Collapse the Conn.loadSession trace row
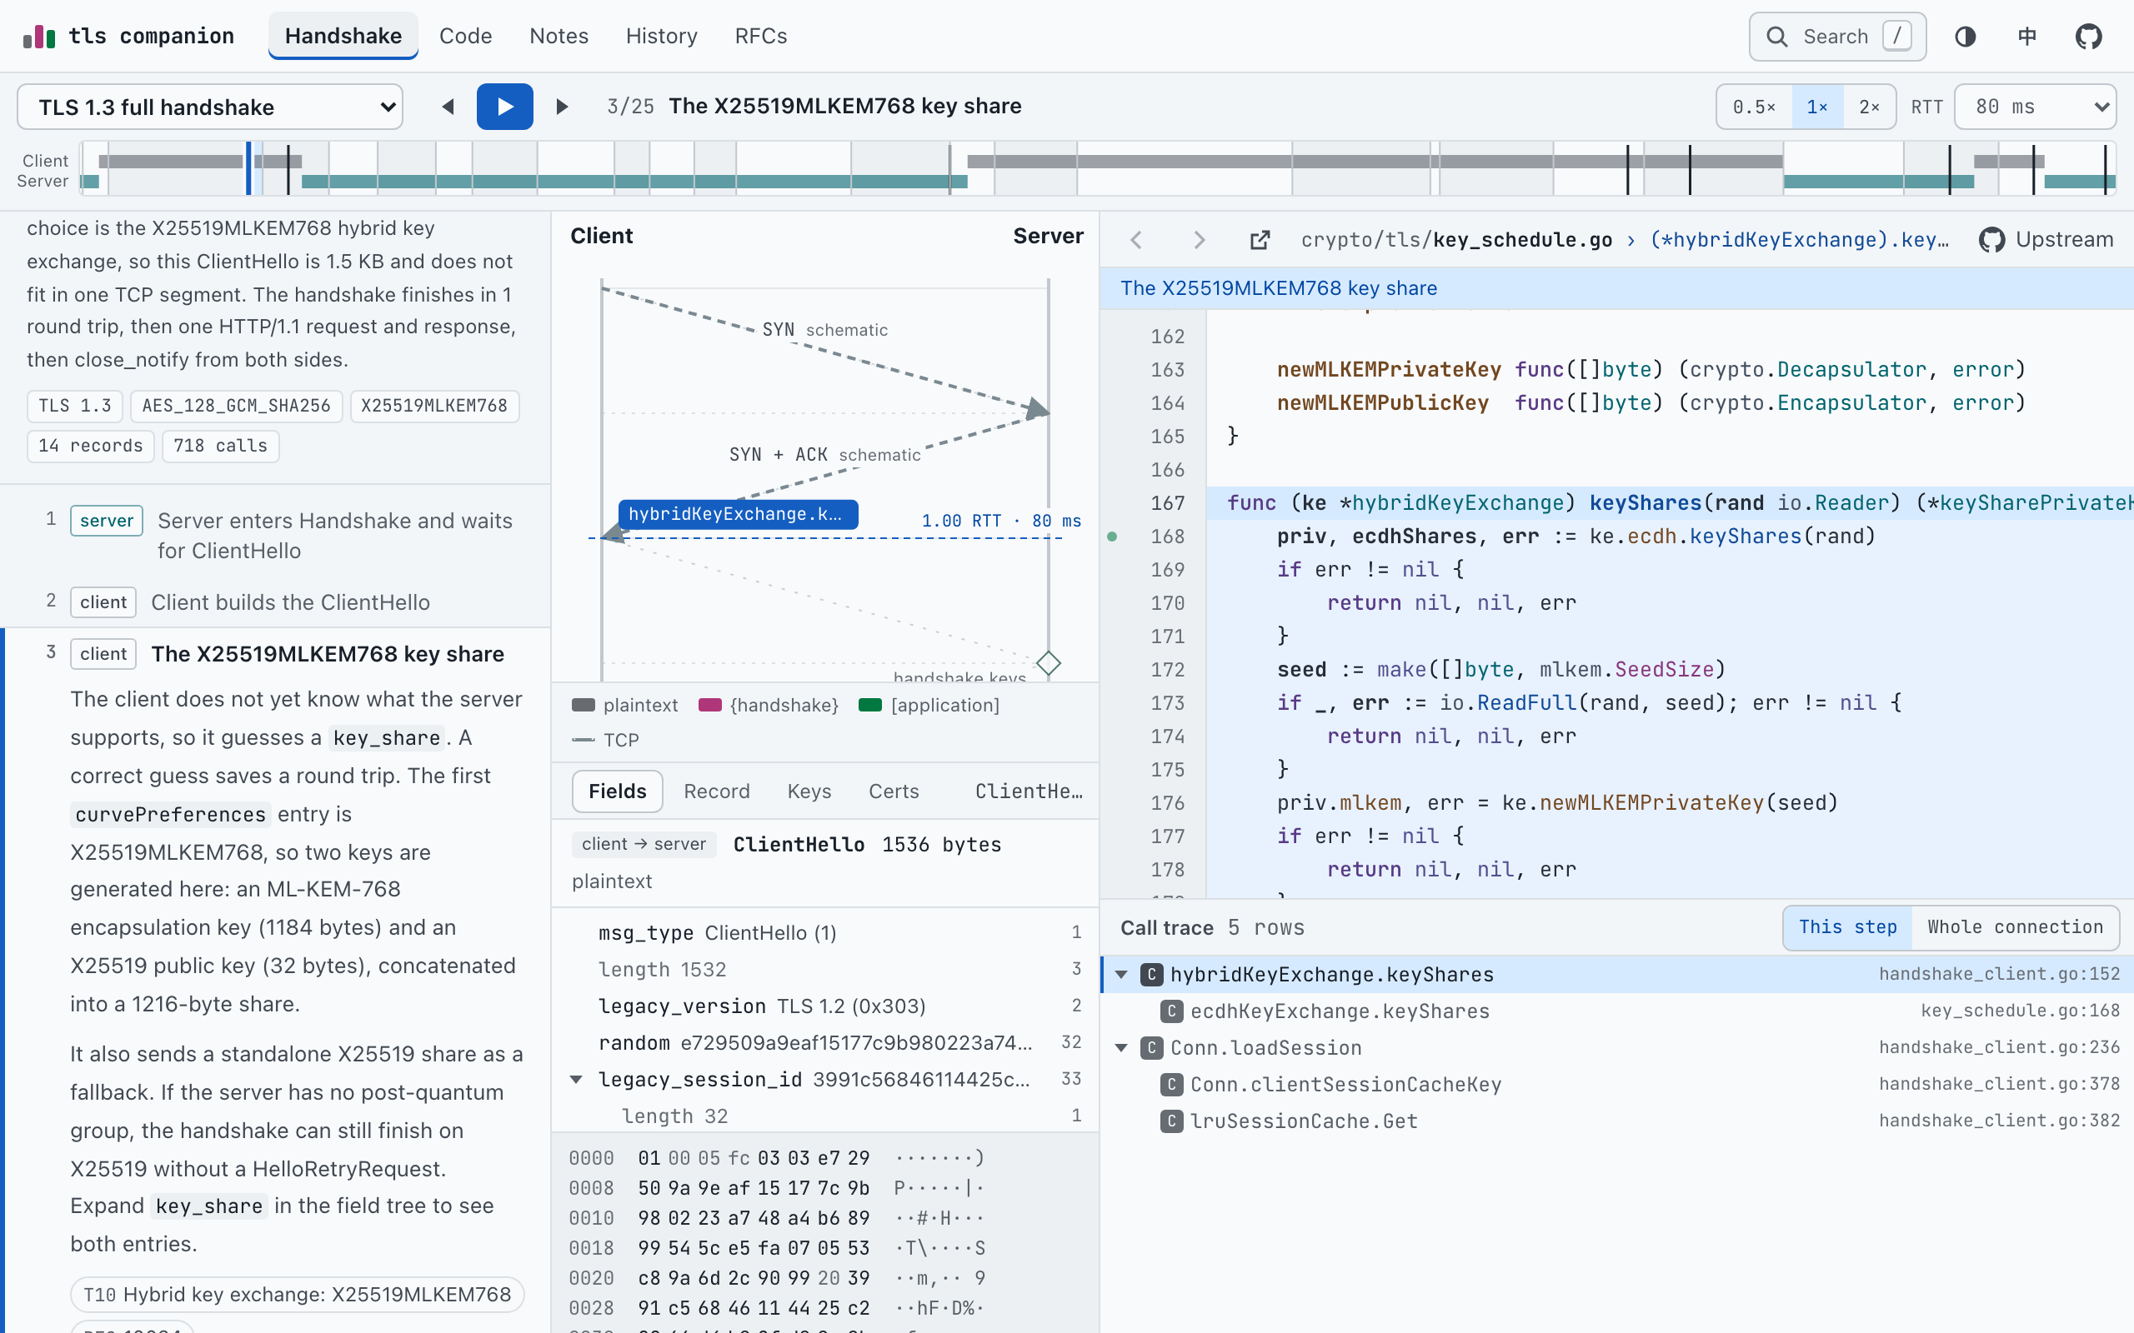 [x=1121, y=1048]
